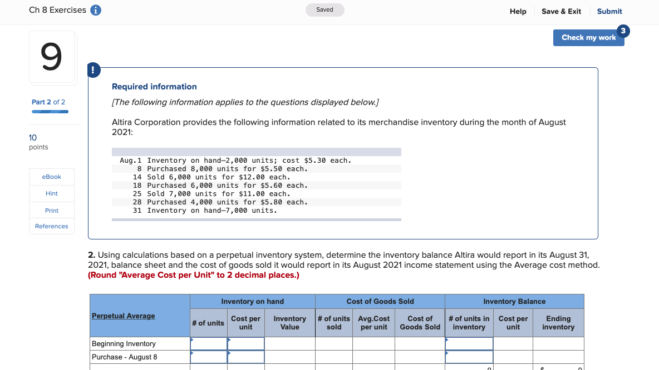Submit the assignment
Viewport: 659px width, 370px height.
[609, 11]
